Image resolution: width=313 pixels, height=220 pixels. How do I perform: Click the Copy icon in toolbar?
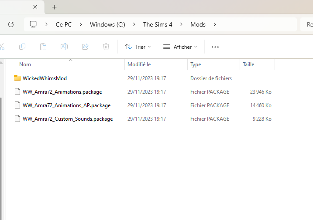point(22,47)
